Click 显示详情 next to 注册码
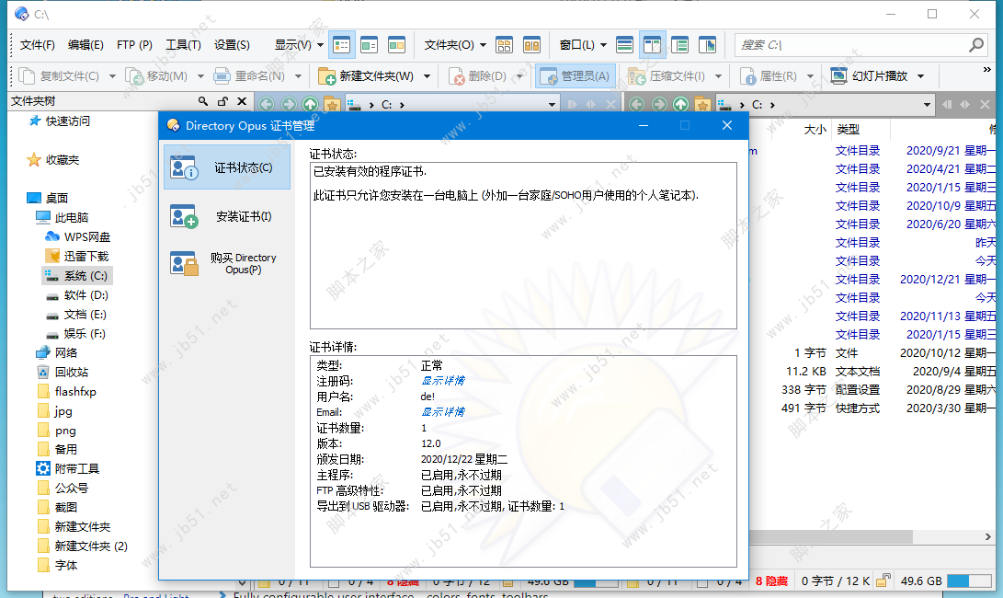The image size is (1003, 598). coord(444,381)
